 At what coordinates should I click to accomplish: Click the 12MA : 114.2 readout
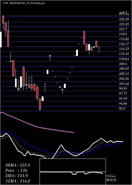[x=18, y=181]
